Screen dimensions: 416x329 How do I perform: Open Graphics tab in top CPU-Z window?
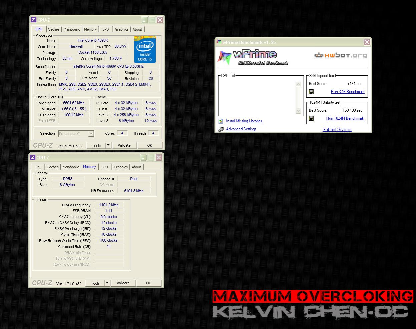point(122,29)
